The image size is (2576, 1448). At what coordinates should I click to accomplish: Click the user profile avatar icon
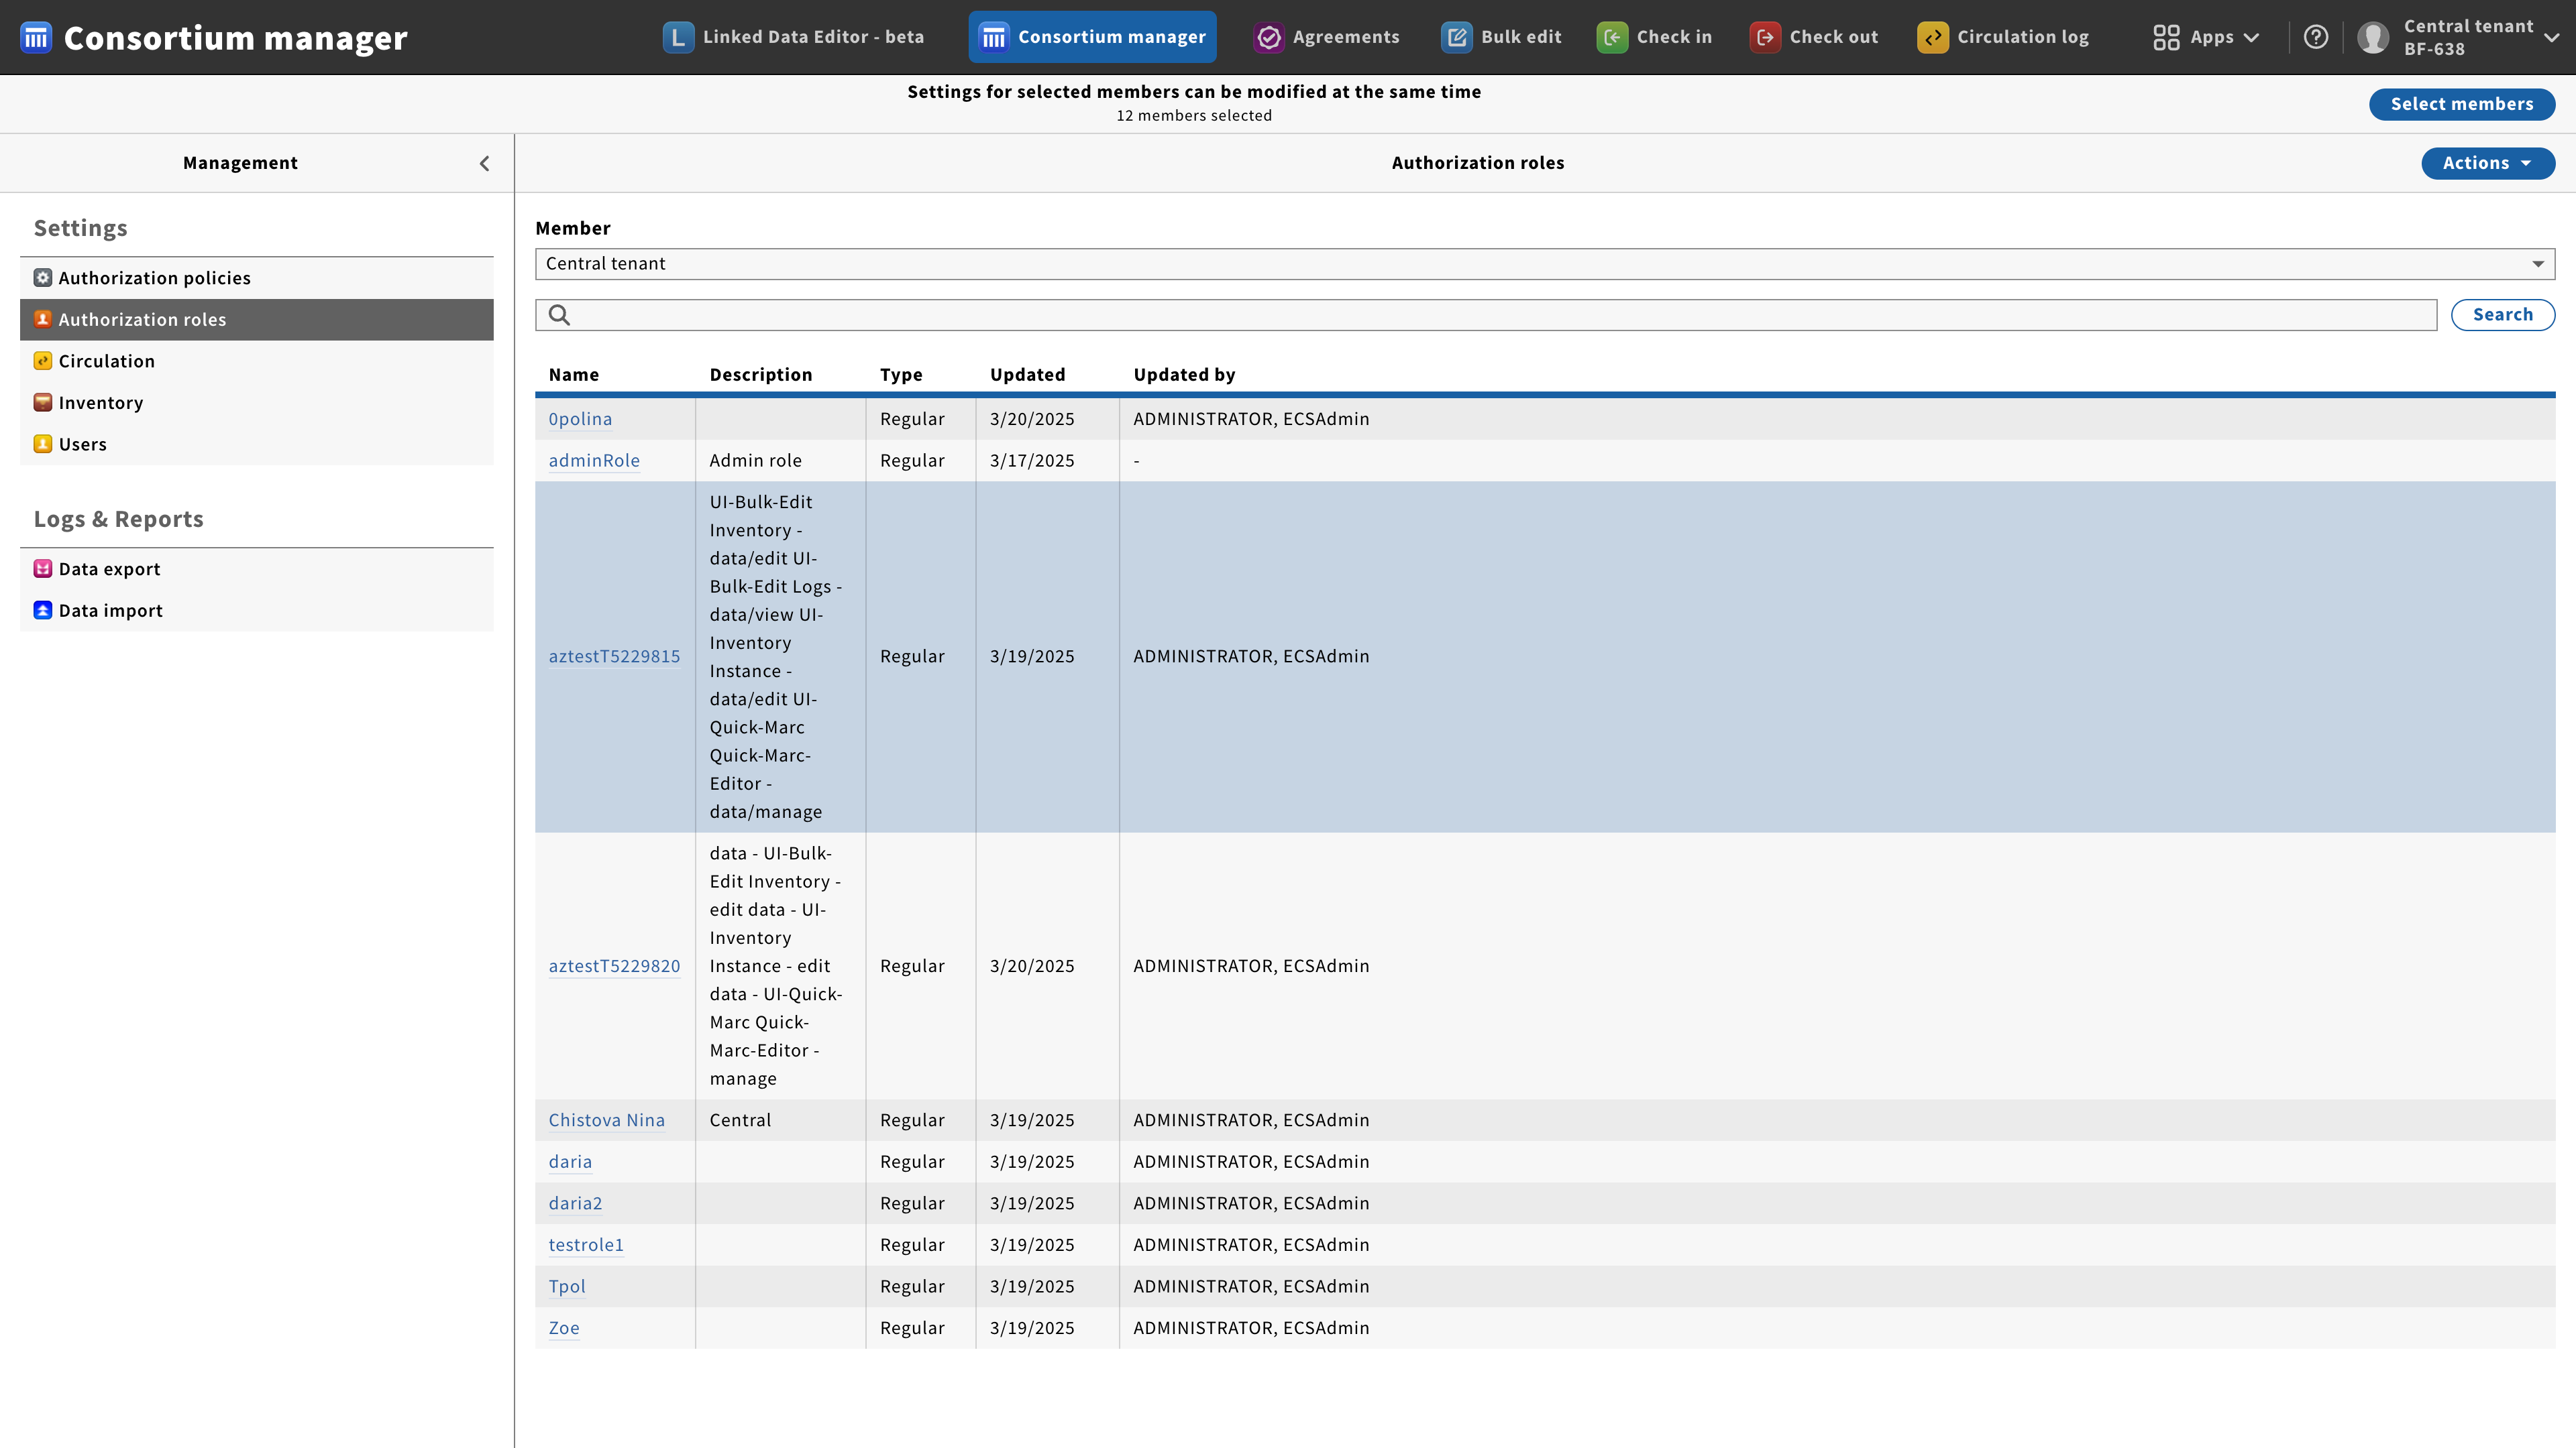(x=2373, y=37)
